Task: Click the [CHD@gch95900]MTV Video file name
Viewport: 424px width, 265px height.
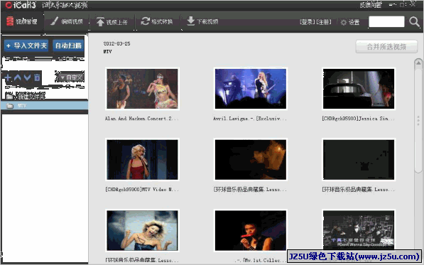Action: click(142, 189)
